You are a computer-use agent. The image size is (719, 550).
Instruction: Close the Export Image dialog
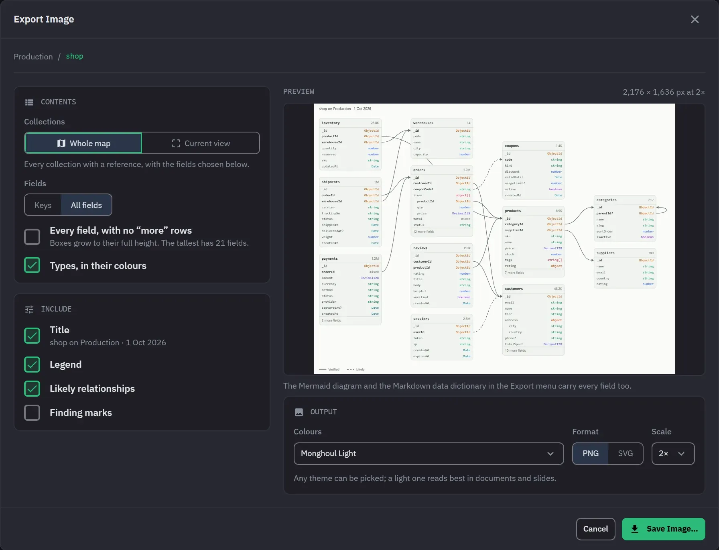click(x=695, y=19)
